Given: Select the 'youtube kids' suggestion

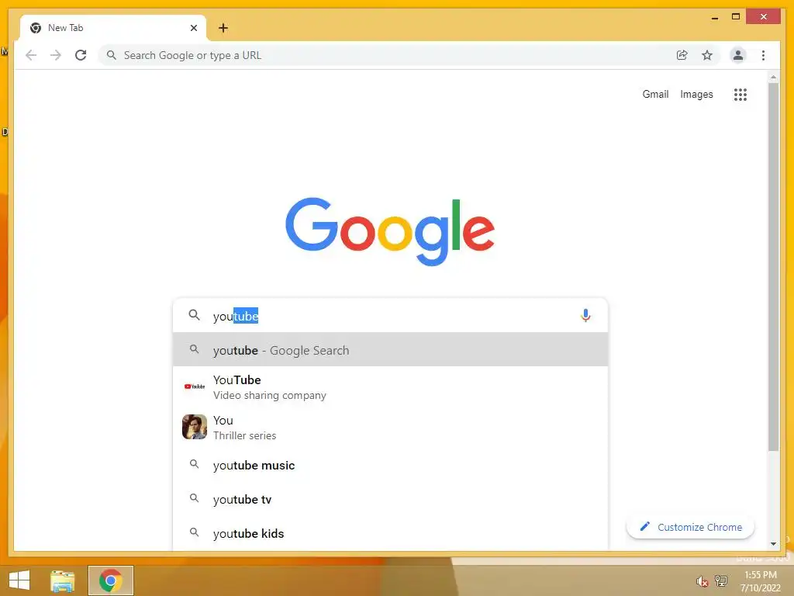Looking at the screenshot, I should pyautogui.click(x=390, y=533).
